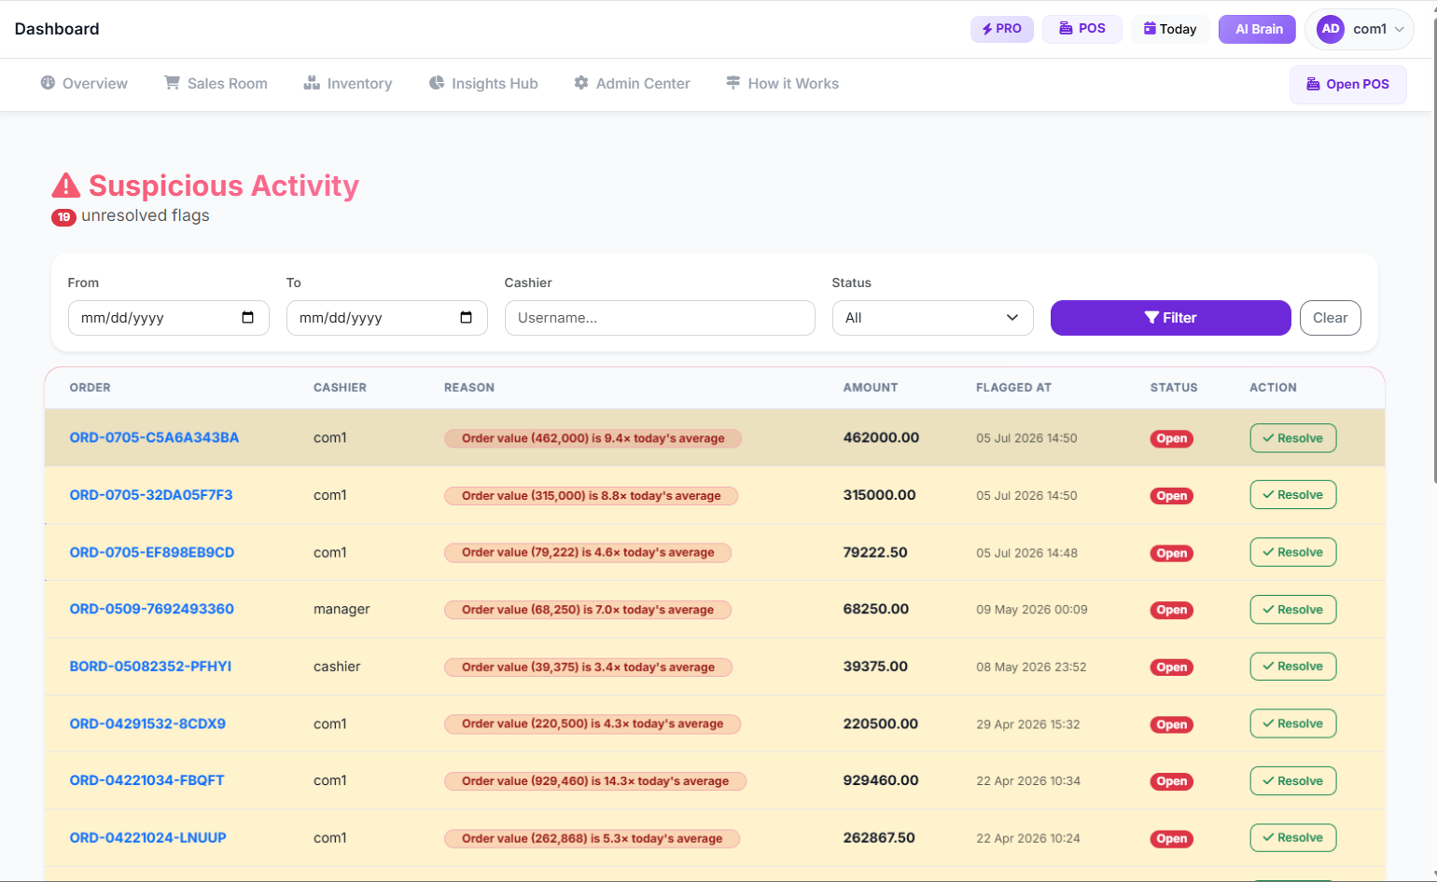This screenshot has height=882, width=1437.
Task: Open the Admin Center tab
Action: (632, 84)
